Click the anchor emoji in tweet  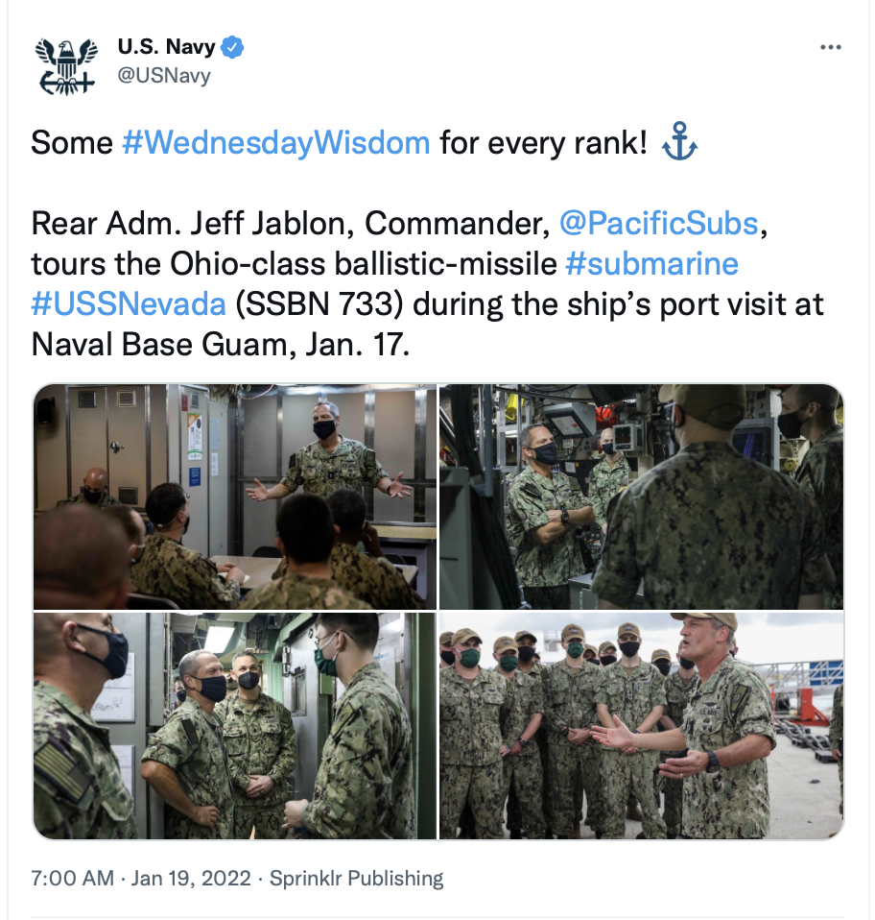click(678, 141)
